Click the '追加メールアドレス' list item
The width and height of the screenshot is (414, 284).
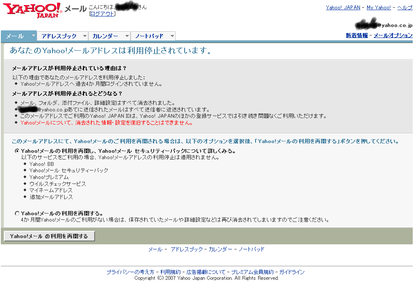(x=51, y=197)
